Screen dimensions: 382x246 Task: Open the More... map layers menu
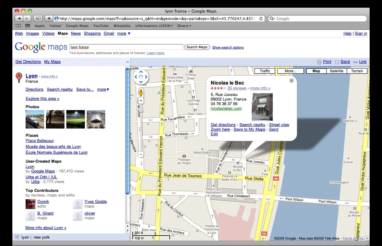pos(290,71)
